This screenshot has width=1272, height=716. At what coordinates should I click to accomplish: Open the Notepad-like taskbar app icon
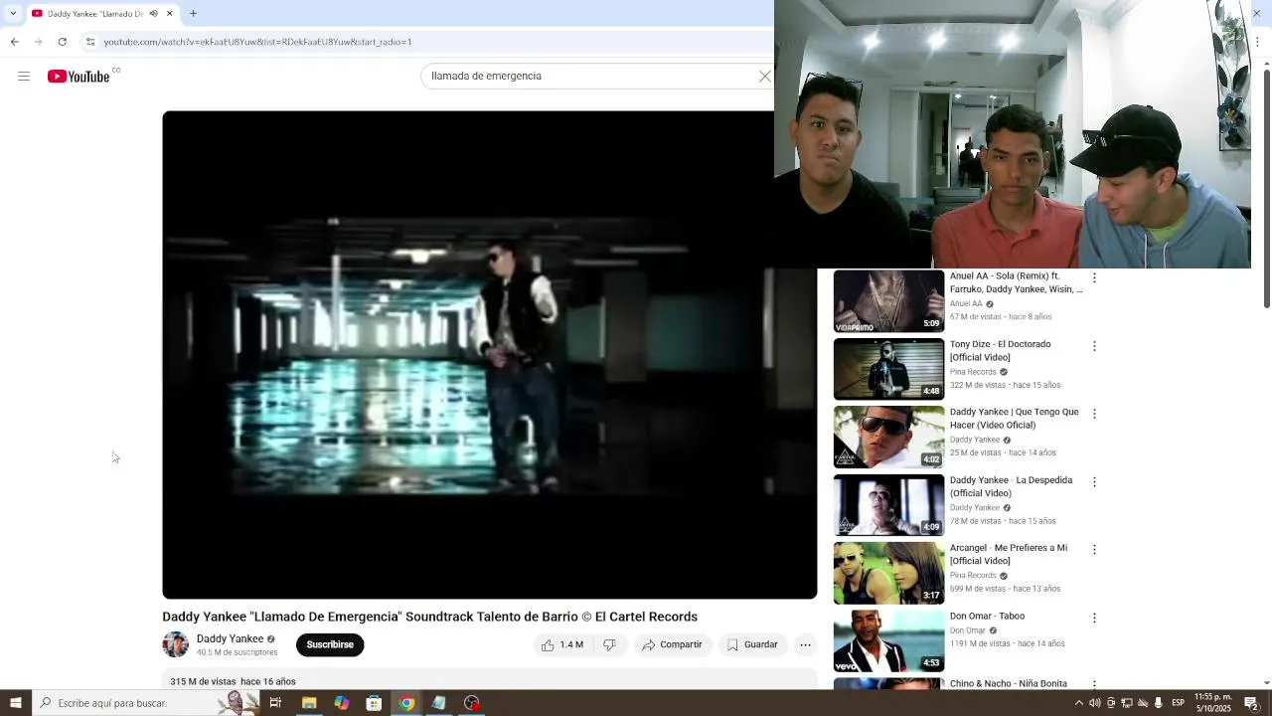438,703
